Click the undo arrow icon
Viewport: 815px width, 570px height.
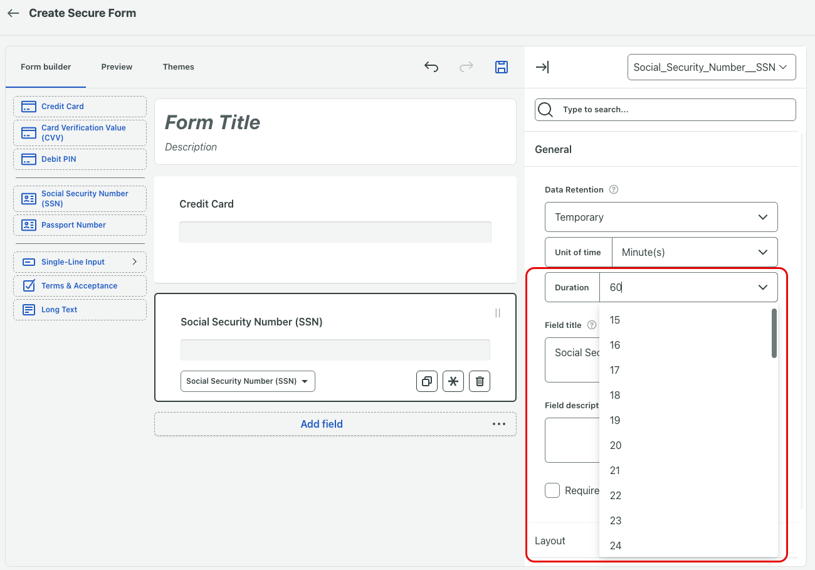point(431,67)
